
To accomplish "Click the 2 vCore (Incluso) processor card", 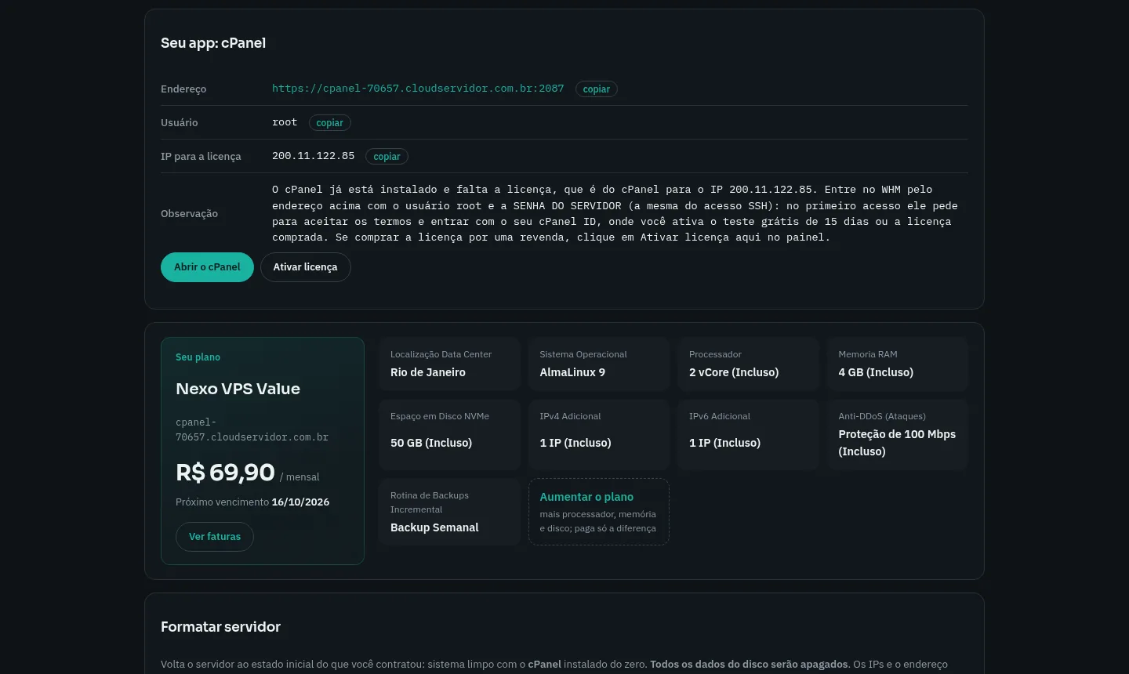I will [748, 364].
